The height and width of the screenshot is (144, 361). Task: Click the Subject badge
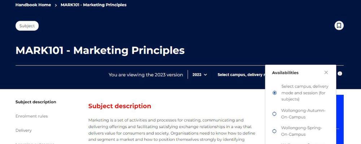[x=27, y=26]
